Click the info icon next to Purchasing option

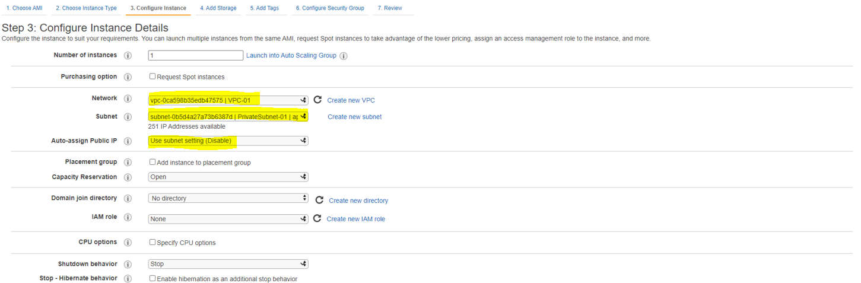(x=128, y=77)
